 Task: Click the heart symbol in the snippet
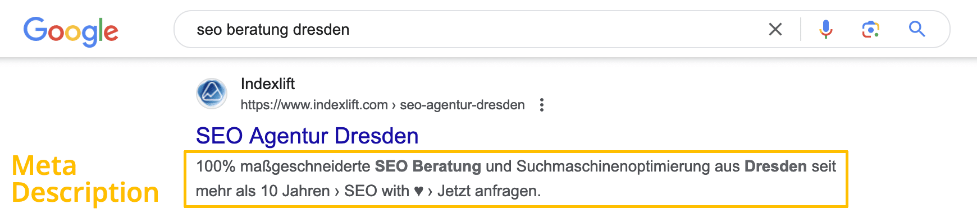(x=418, y=192)
